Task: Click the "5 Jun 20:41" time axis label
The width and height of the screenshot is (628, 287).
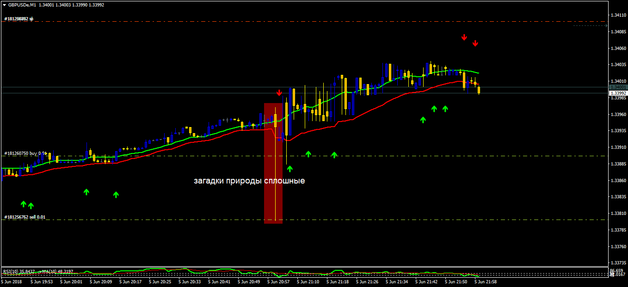Action: click(x=219, y=281)
